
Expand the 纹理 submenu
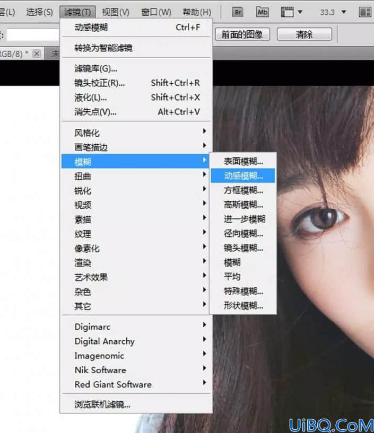point(136,234)
